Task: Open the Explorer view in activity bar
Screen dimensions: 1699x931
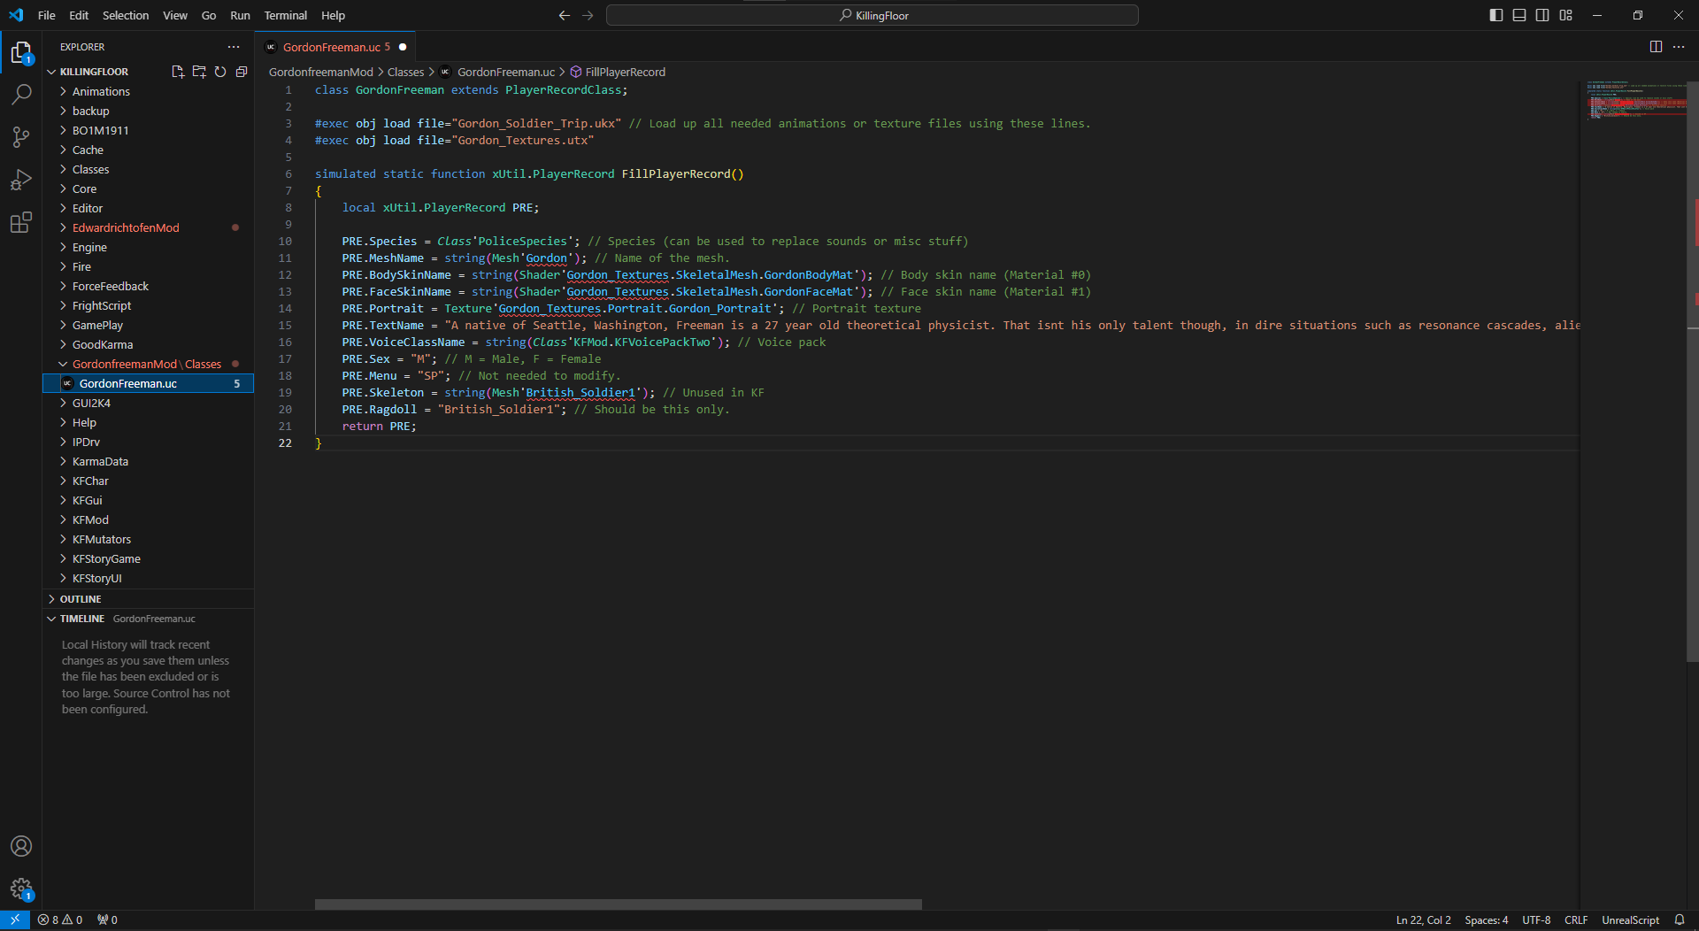Action: (x=21, y=53)
